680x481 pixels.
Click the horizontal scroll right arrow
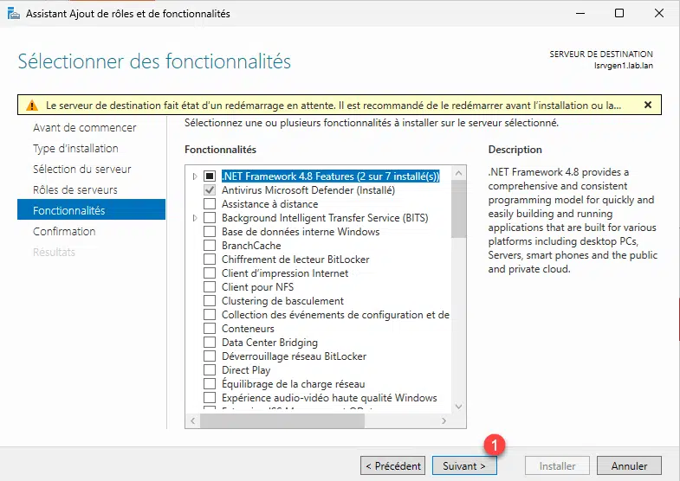[444, 420]
